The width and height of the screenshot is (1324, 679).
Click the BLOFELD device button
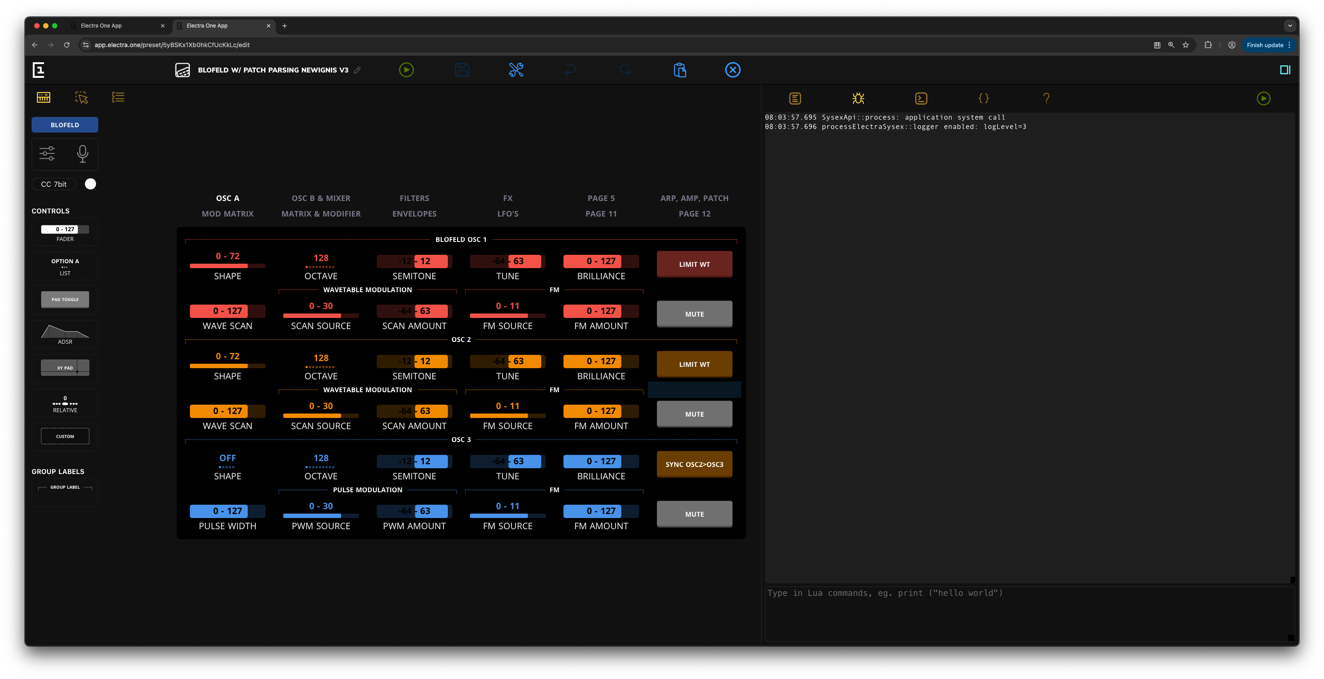[x=65, y=125]
